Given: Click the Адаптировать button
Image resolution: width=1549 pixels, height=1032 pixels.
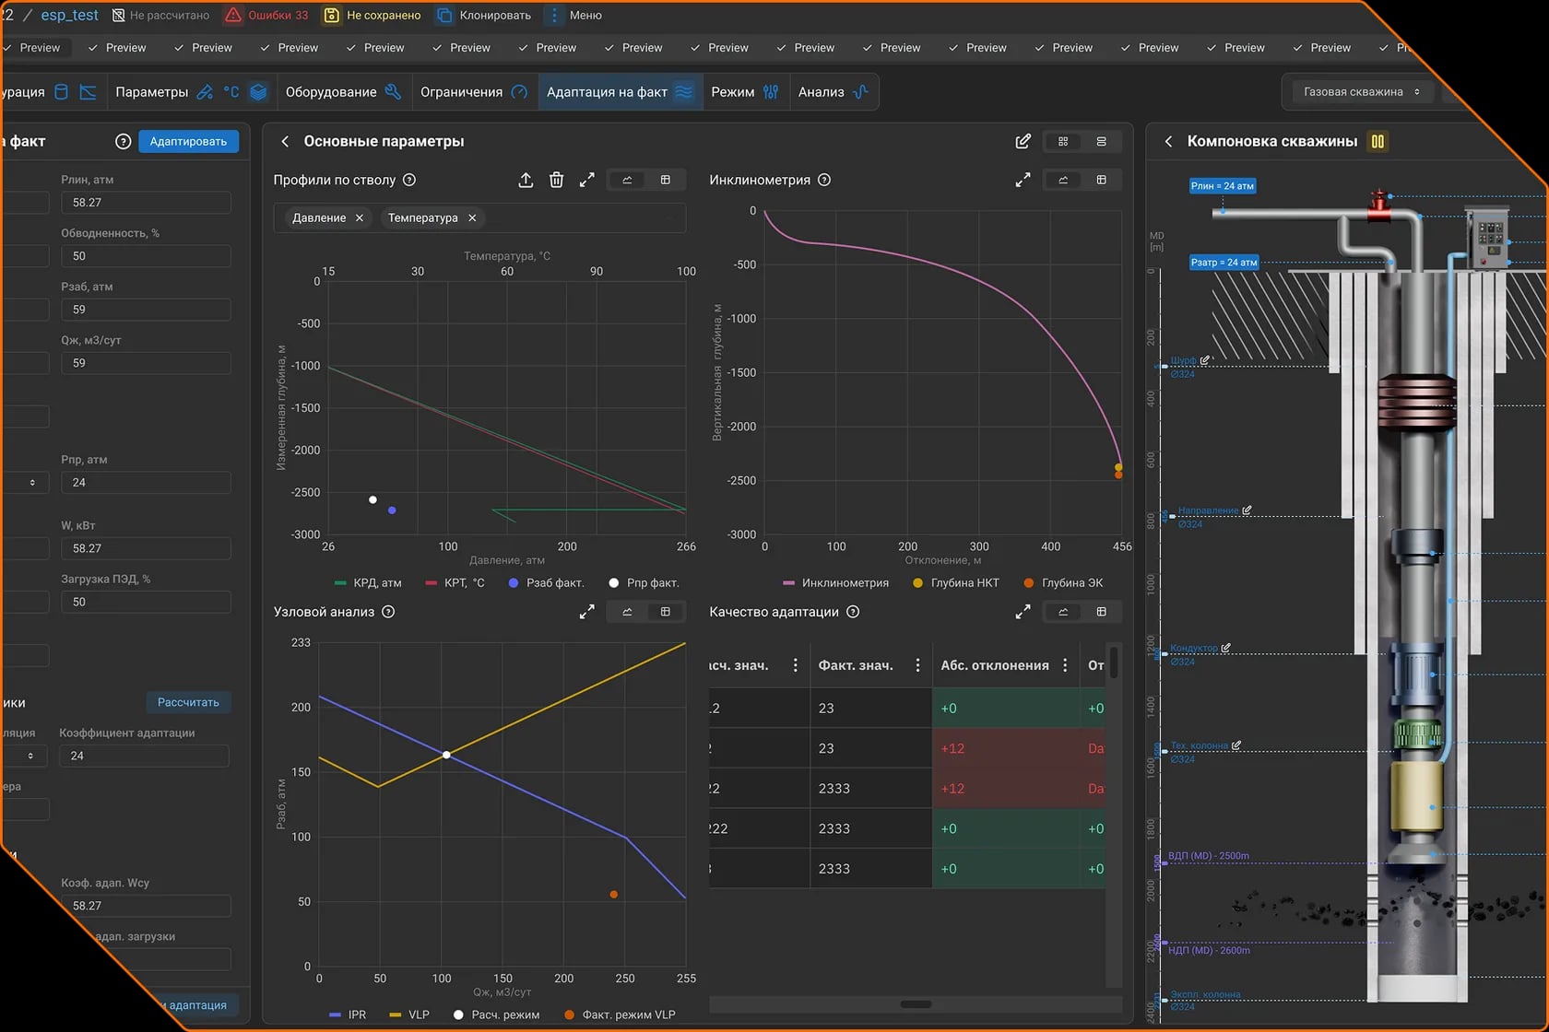Looking at the screenshot, I should tap(188, 141).
